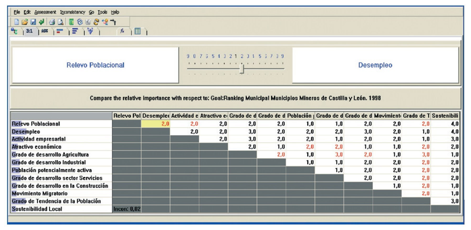Switch to the model tree view tab
The height and width of the screenshot is (230, 471).
[x=14, y=31]
